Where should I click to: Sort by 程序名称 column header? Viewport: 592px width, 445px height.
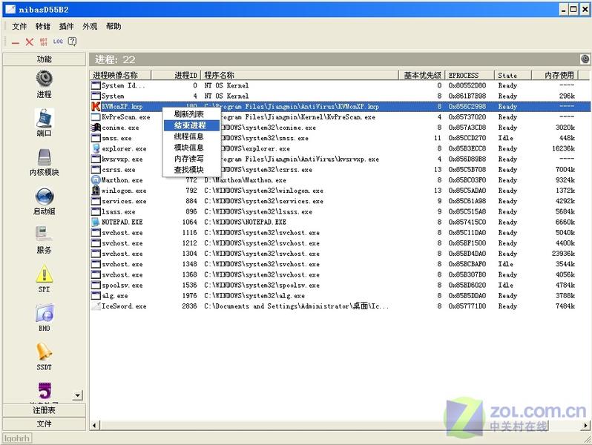(x=300, y=75)
